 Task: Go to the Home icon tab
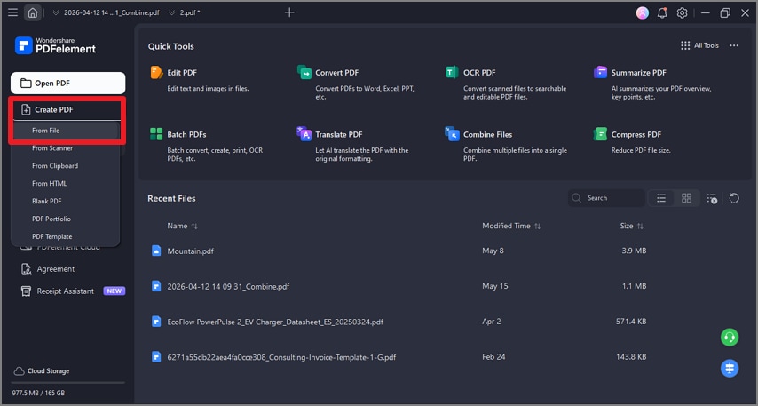pos(32,13)
